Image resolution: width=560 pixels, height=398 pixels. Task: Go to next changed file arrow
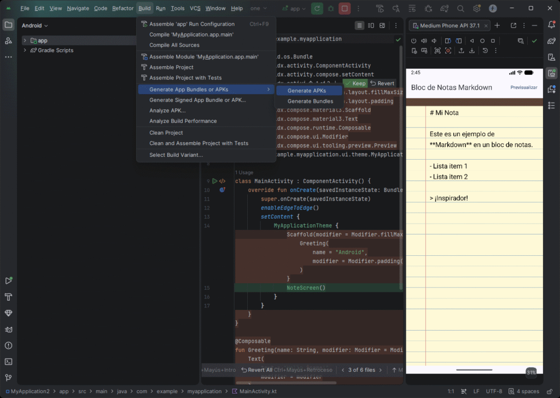[381, 370]
